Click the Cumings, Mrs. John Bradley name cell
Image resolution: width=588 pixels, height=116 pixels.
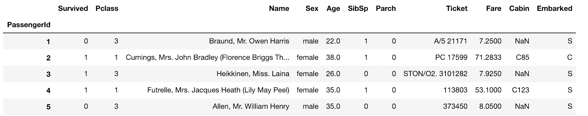(207, 57)
